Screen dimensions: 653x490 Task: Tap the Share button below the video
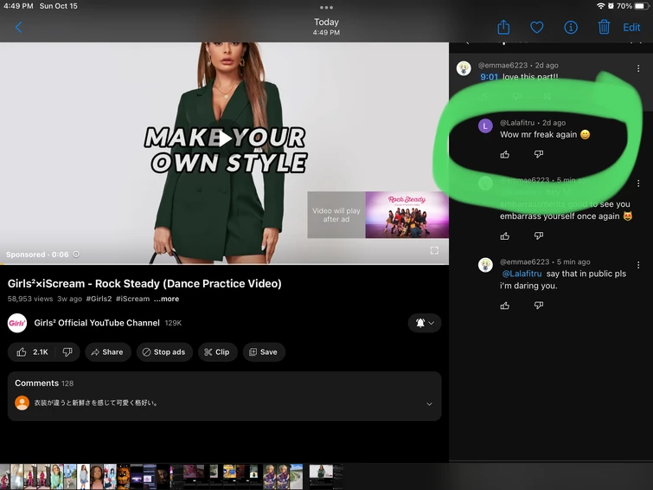pos(107,352)
